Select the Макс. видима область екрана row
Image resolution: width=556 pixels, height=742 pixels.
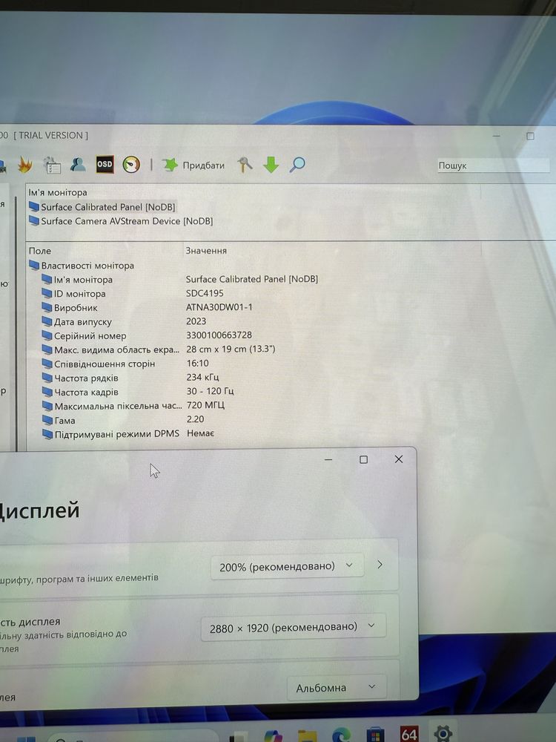point(110,350)
